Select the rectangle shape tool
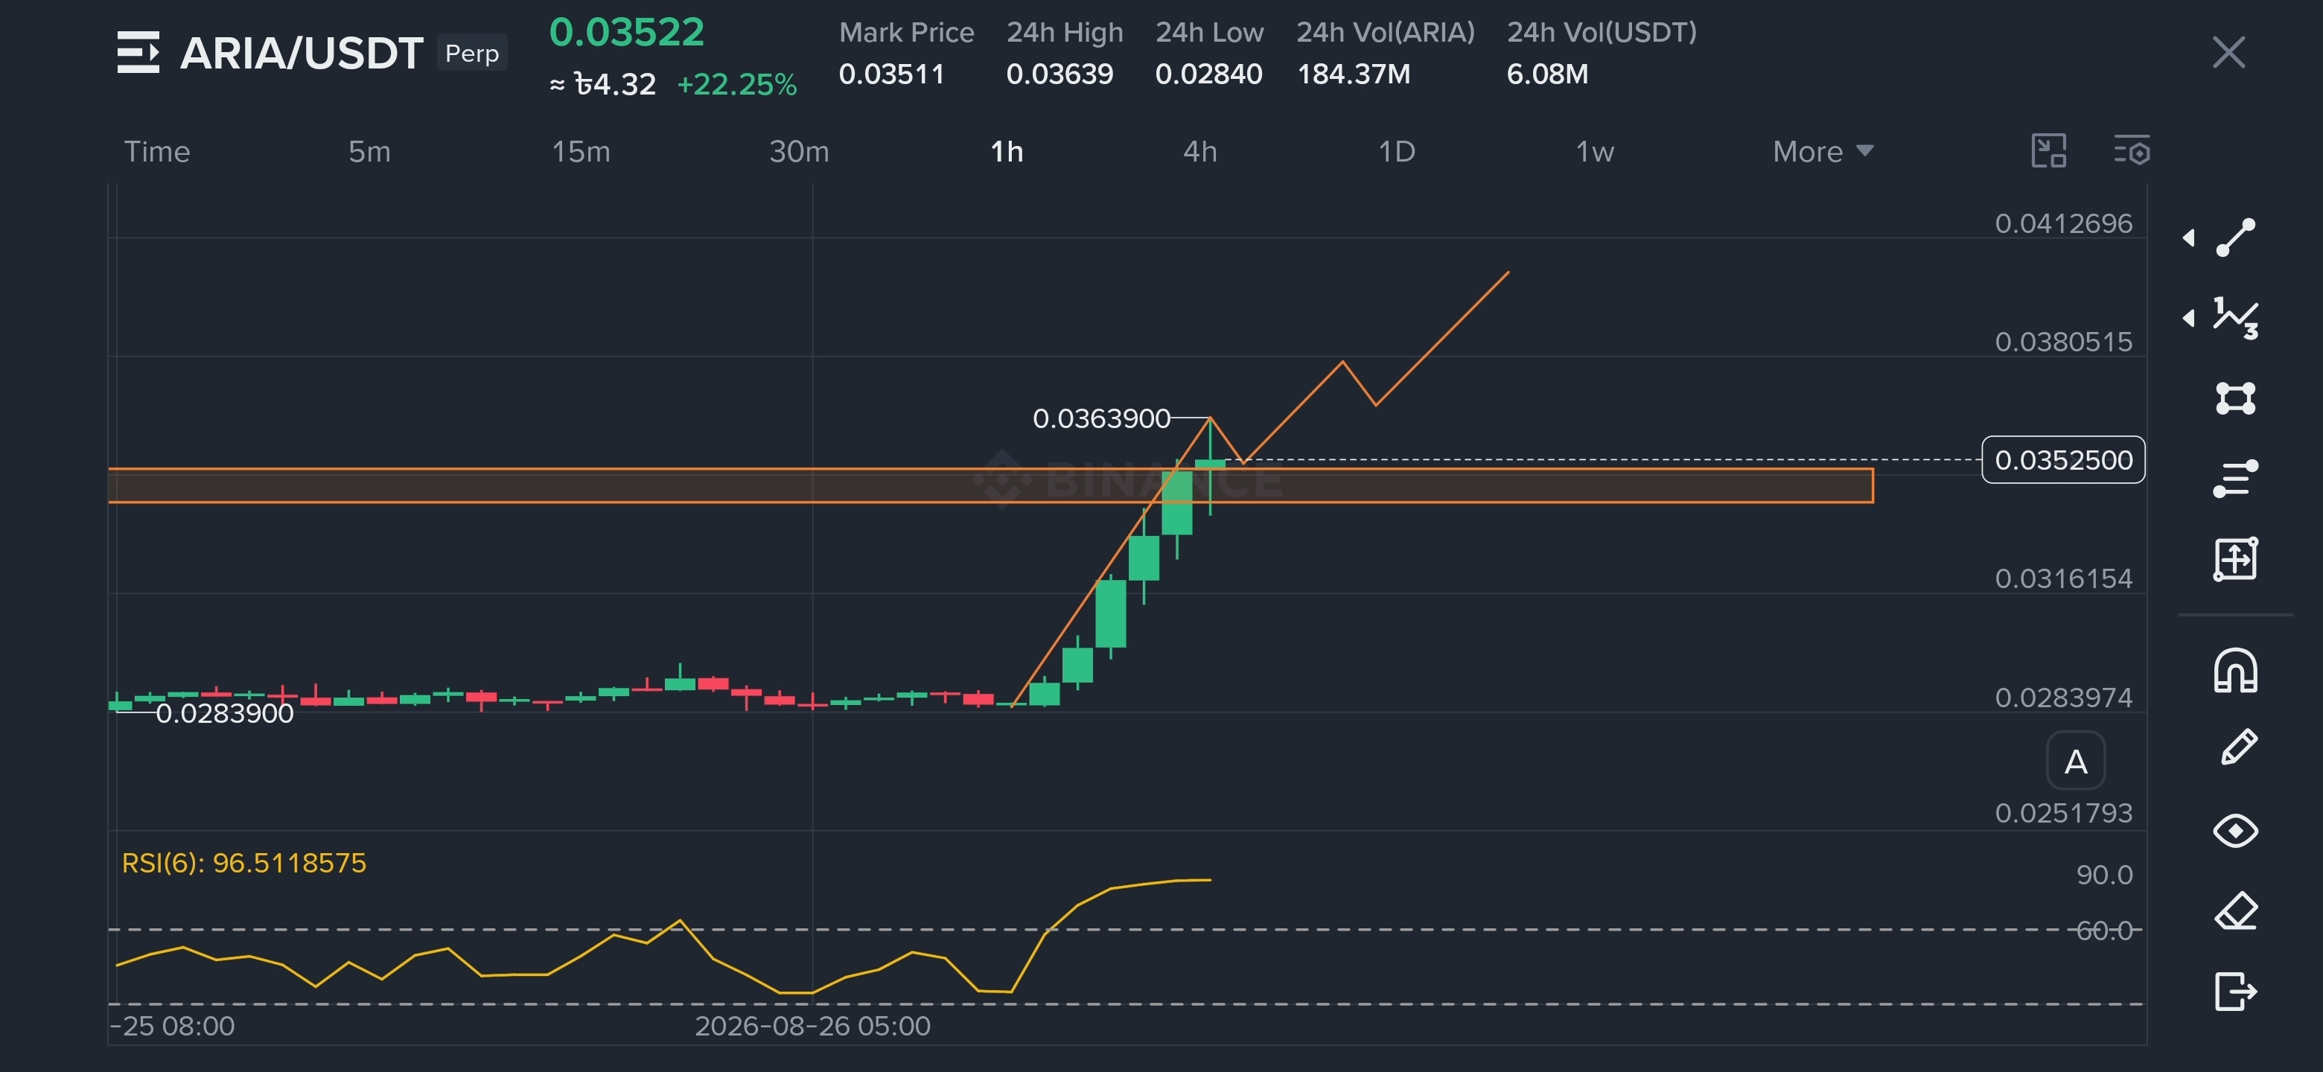 click(x=2236, y=398)
